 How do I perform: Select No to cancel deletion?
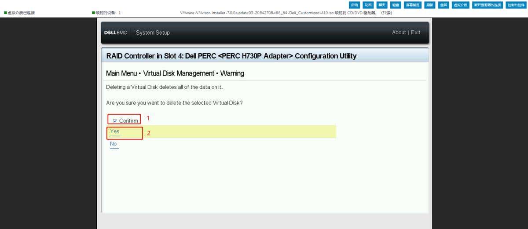(x=114, y=144)
